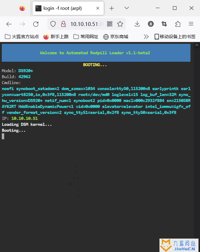Image resolution: width=200 pixels, height=252 pixels.
Task: Click the Firefox View icon
Action: (22, 8)
